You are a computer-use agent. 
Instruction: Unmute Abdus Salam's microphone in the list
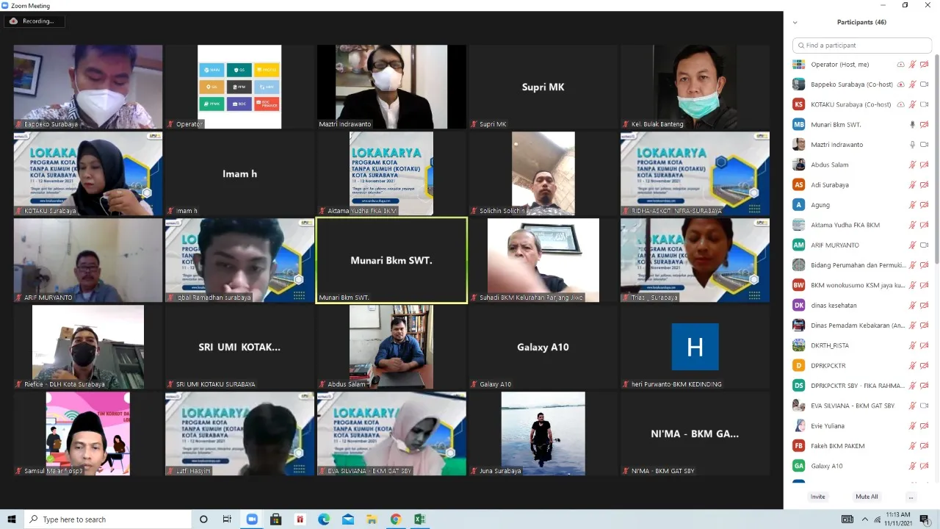[912, 165]
